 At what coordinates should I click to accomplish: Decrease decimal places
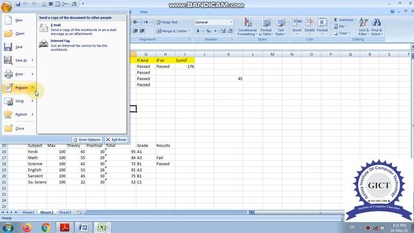tap(230, 31)
